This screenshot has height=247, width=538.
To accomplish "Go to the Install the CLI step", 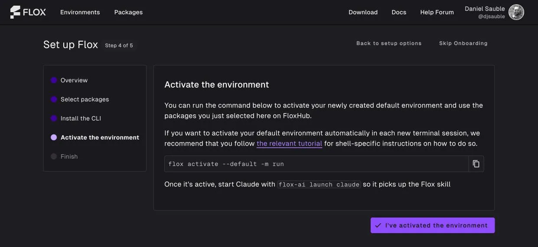I will (76, 118).
